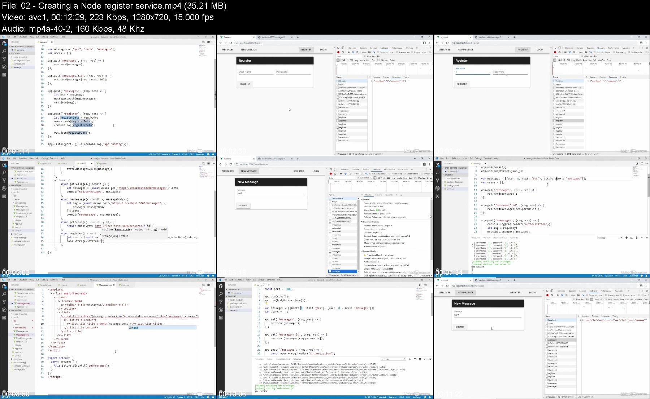Viewport: 650px width, 399px height.
Task: Open 1: node terminal dropdown in 00:07:34 frame
Action: click(x=610, y=238)
